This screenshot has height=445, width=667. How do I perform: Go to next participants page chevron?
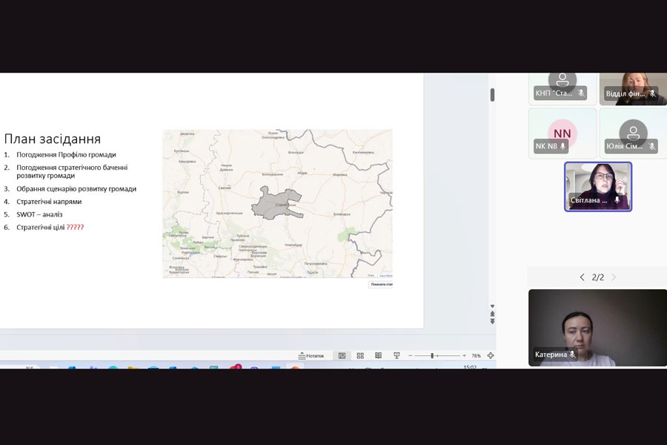(614, 277)
